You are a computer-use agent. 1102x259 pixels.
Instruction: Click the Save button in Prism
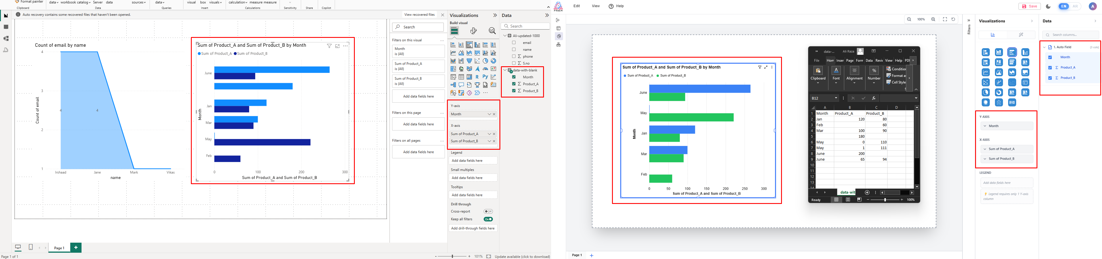point(1029,6)
